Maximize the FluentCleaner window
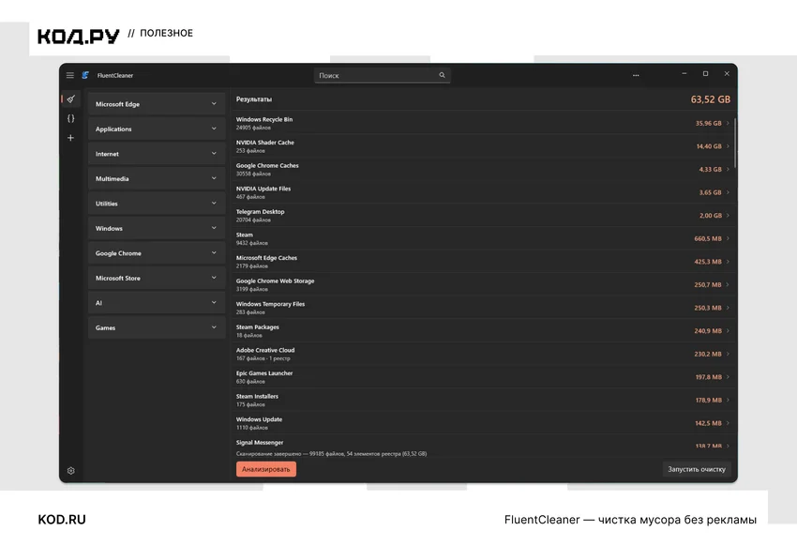 click(x=705, y=74)
